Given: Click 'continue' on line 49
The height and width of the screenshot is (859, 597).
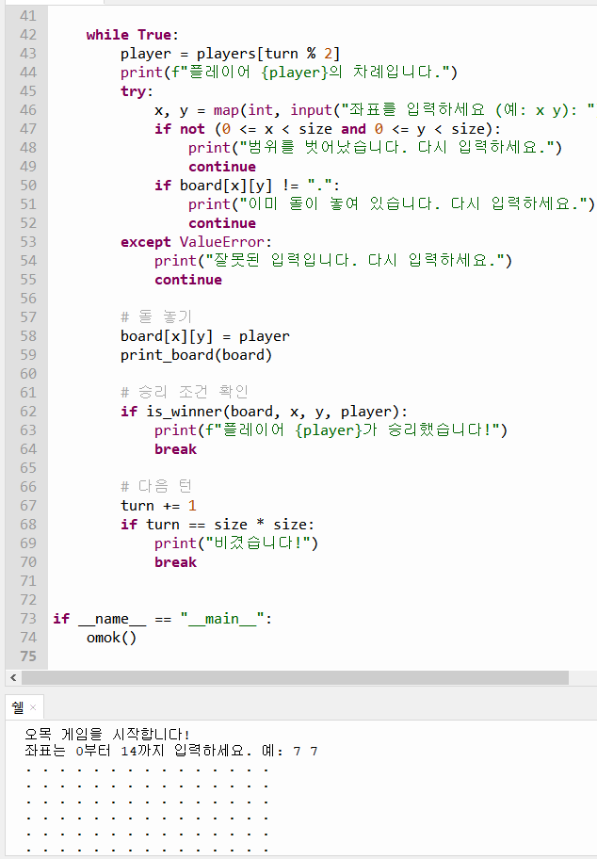Looking at the screenshot, I should click(x=222, y=167).
